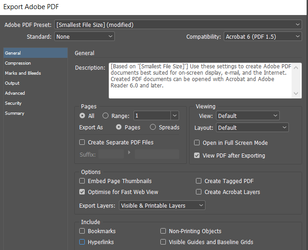
Task: Open the Security section
Action: (36, 103)
